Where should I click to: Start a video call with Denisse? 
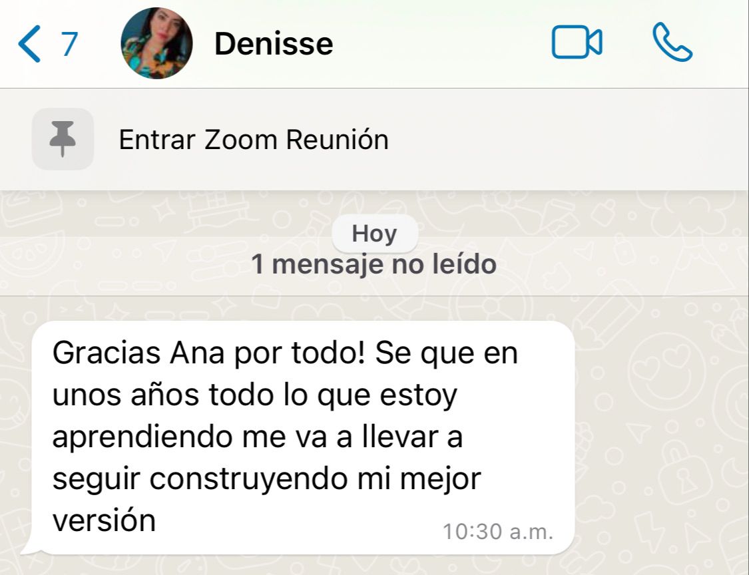(x=577, y=42)
